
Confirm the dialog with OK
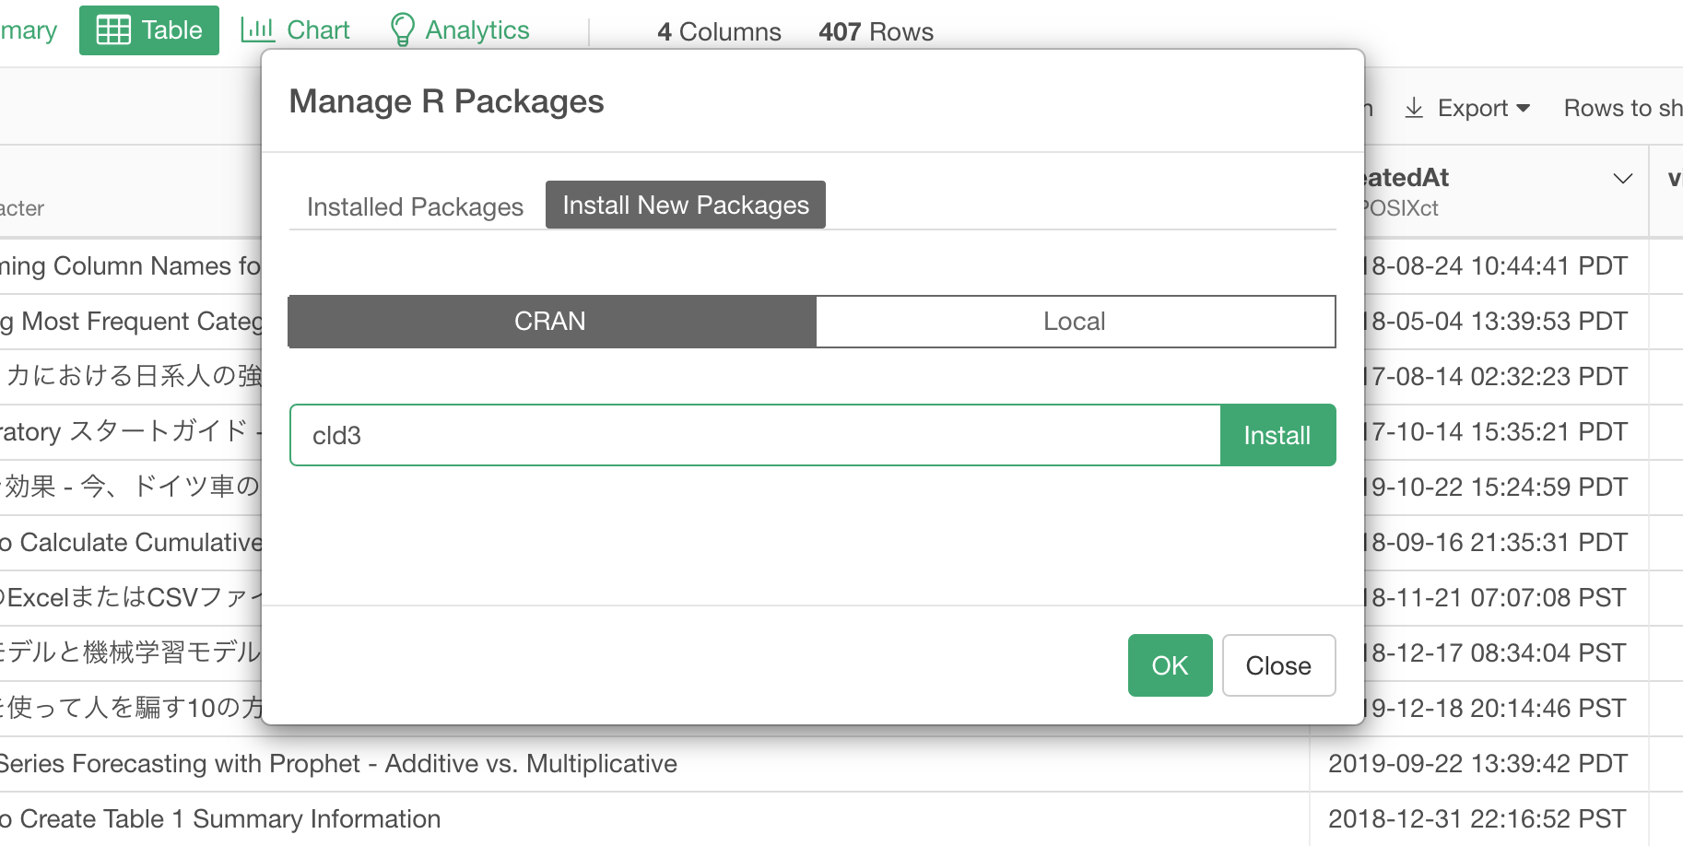coord(1170,665)
